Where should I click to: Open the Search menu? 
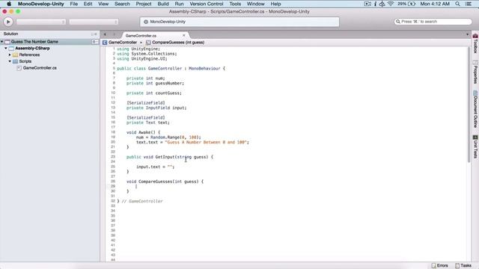[122, 4]
